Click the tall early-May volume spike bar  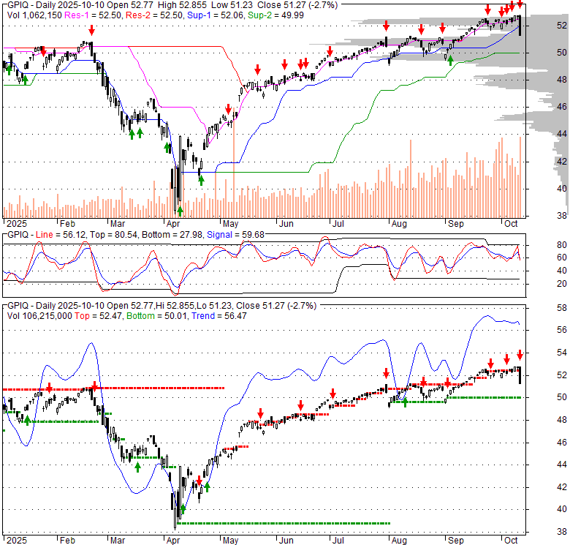pos(233,163)
